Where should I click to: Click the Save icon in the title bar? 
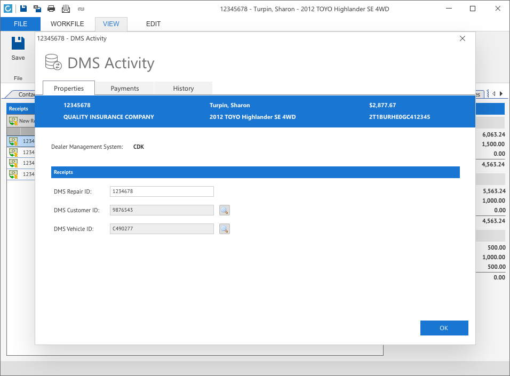(x=23, y=9)
